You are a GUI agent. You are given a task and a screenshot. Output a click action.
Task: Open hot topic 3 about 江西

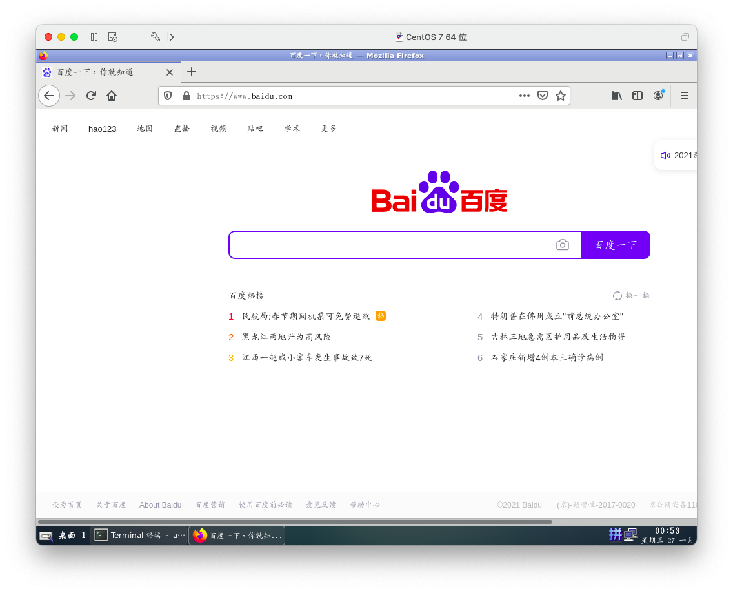tap(307, 358)
